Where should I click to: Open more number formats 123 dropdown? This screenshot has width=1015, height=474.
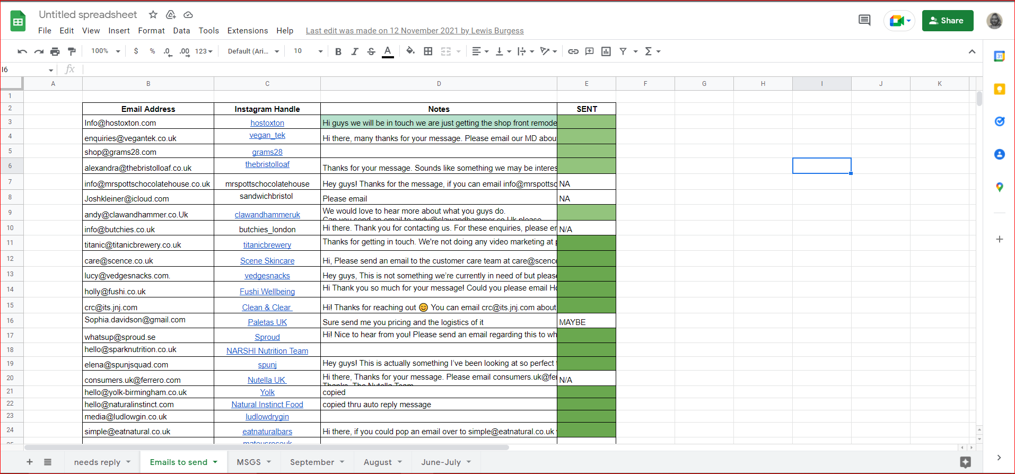[x=204, y=51]
